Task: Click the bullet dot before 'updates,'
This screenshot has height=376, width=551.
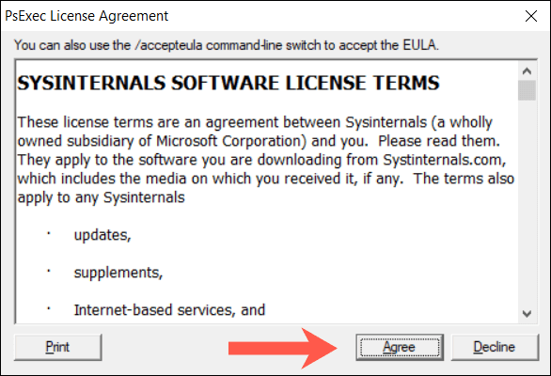Action: pyautogui.click(x=49, y=233)
